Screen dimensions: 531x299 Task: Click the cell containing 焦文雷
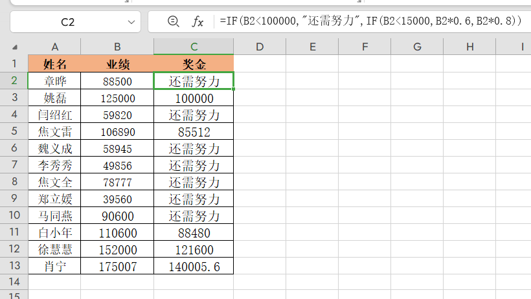point(54,131)
